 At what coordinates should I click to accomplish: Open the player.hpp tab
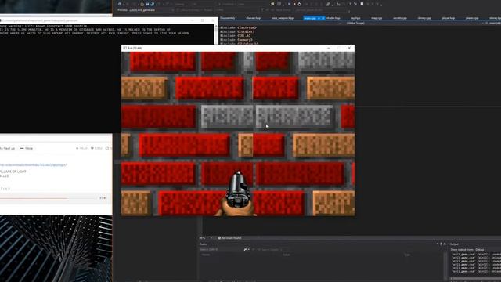point(448,18)
